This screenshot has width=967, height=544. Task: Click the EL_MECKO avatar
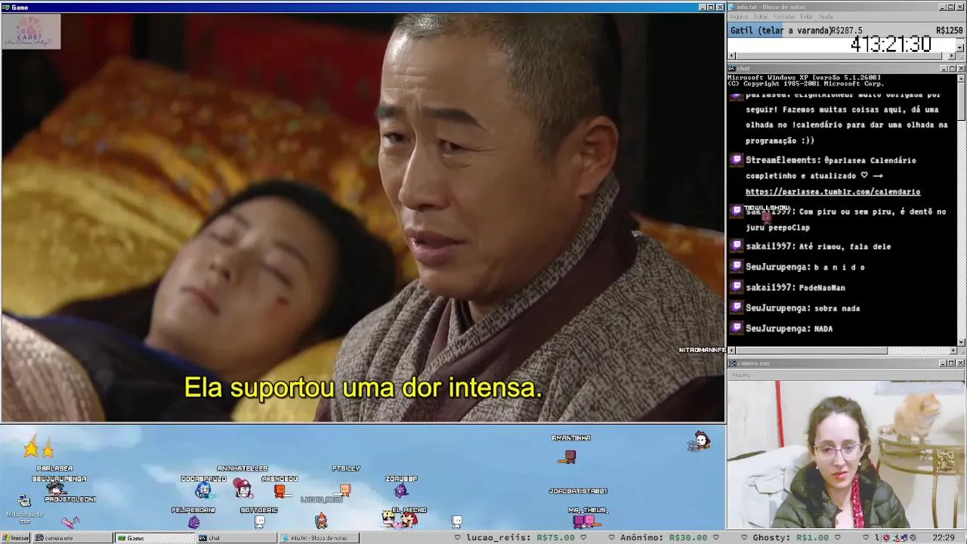[x=409, y=521]
